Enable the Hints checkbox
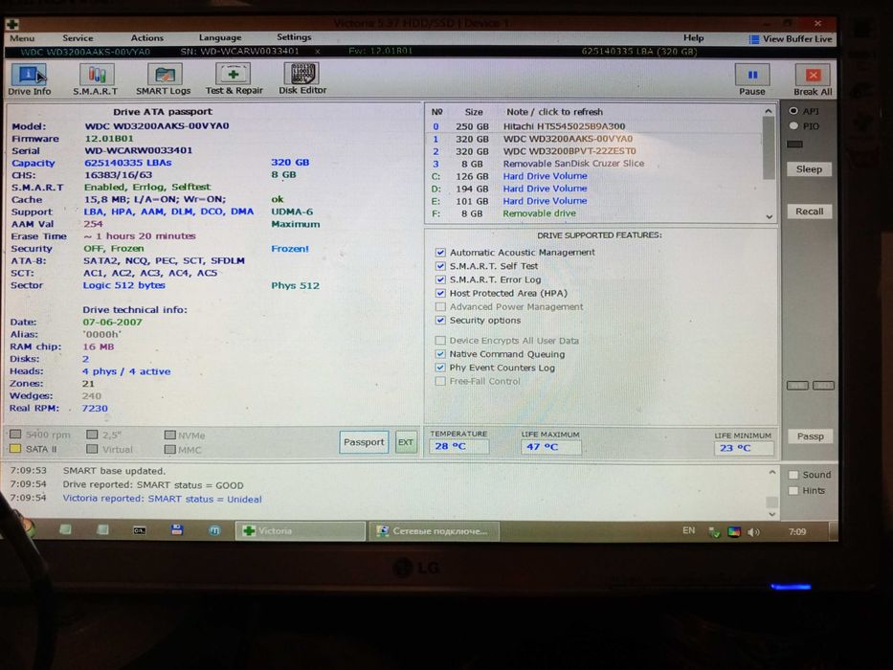Viewport: 893px width, 670px height. [793, 490]
